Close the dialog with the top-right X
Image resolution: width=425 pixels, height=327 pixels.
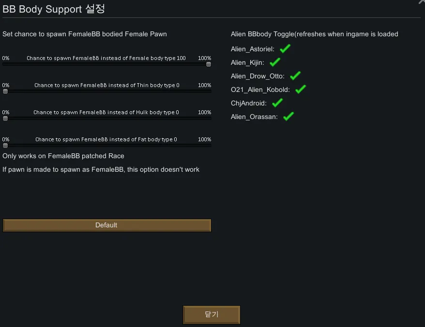click(422, 1)
